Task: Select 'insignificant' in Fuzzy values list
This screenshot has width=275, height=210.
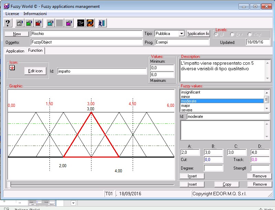Action: [x=222, y=92]
